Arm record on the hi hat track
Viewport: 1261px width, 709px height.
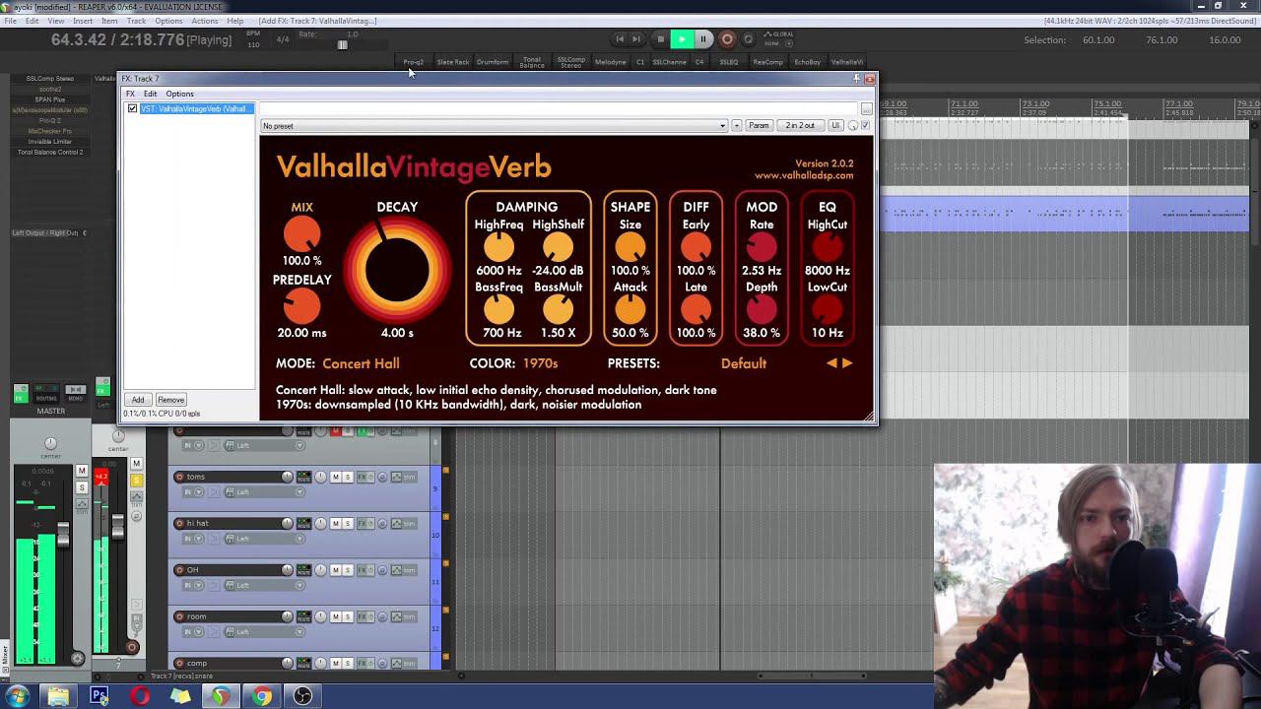[x=179, y=523]
